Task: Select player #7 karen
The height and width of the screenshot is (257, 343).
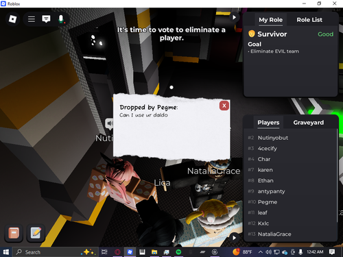Action: tap(290, 170)
